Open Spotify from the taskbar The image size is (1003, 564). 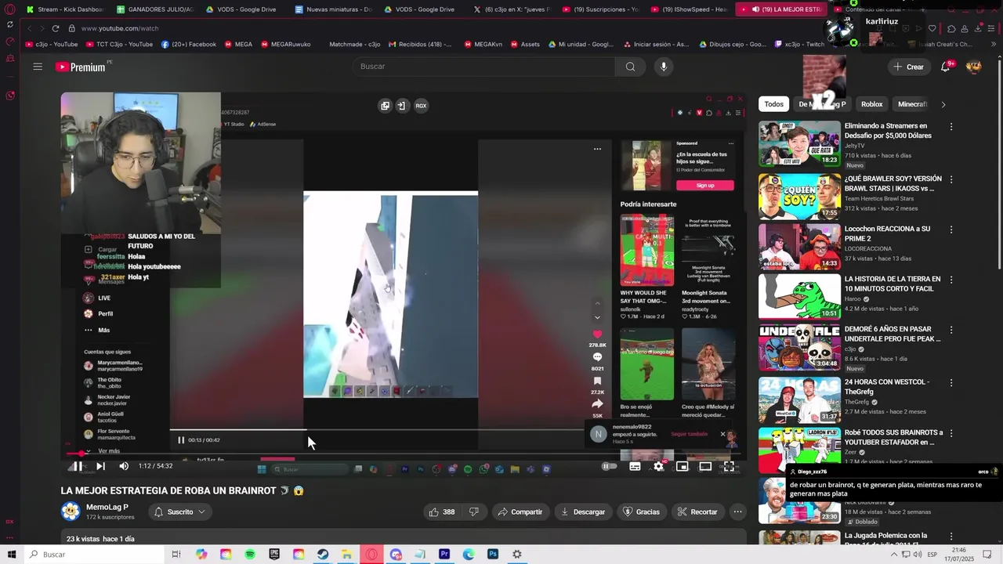pos(250,555)
